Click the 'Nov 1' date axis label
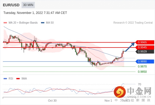Screen dimensions: 155x105 (108, 101)
